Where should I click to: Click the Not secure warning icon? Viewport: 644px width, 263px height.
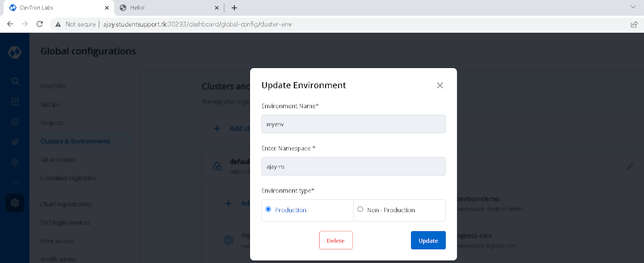(58, 24)
